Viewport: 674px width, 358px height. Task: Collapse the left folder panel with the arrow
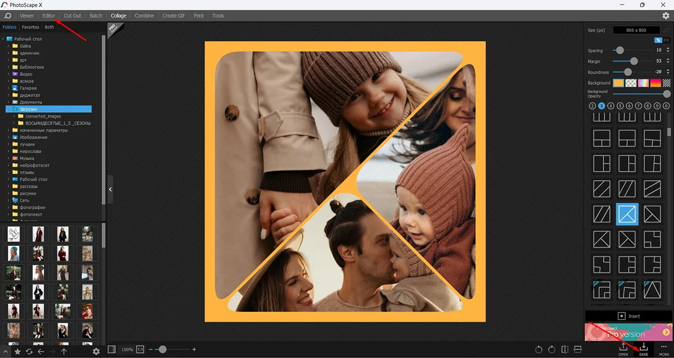[x=110, y=190]
